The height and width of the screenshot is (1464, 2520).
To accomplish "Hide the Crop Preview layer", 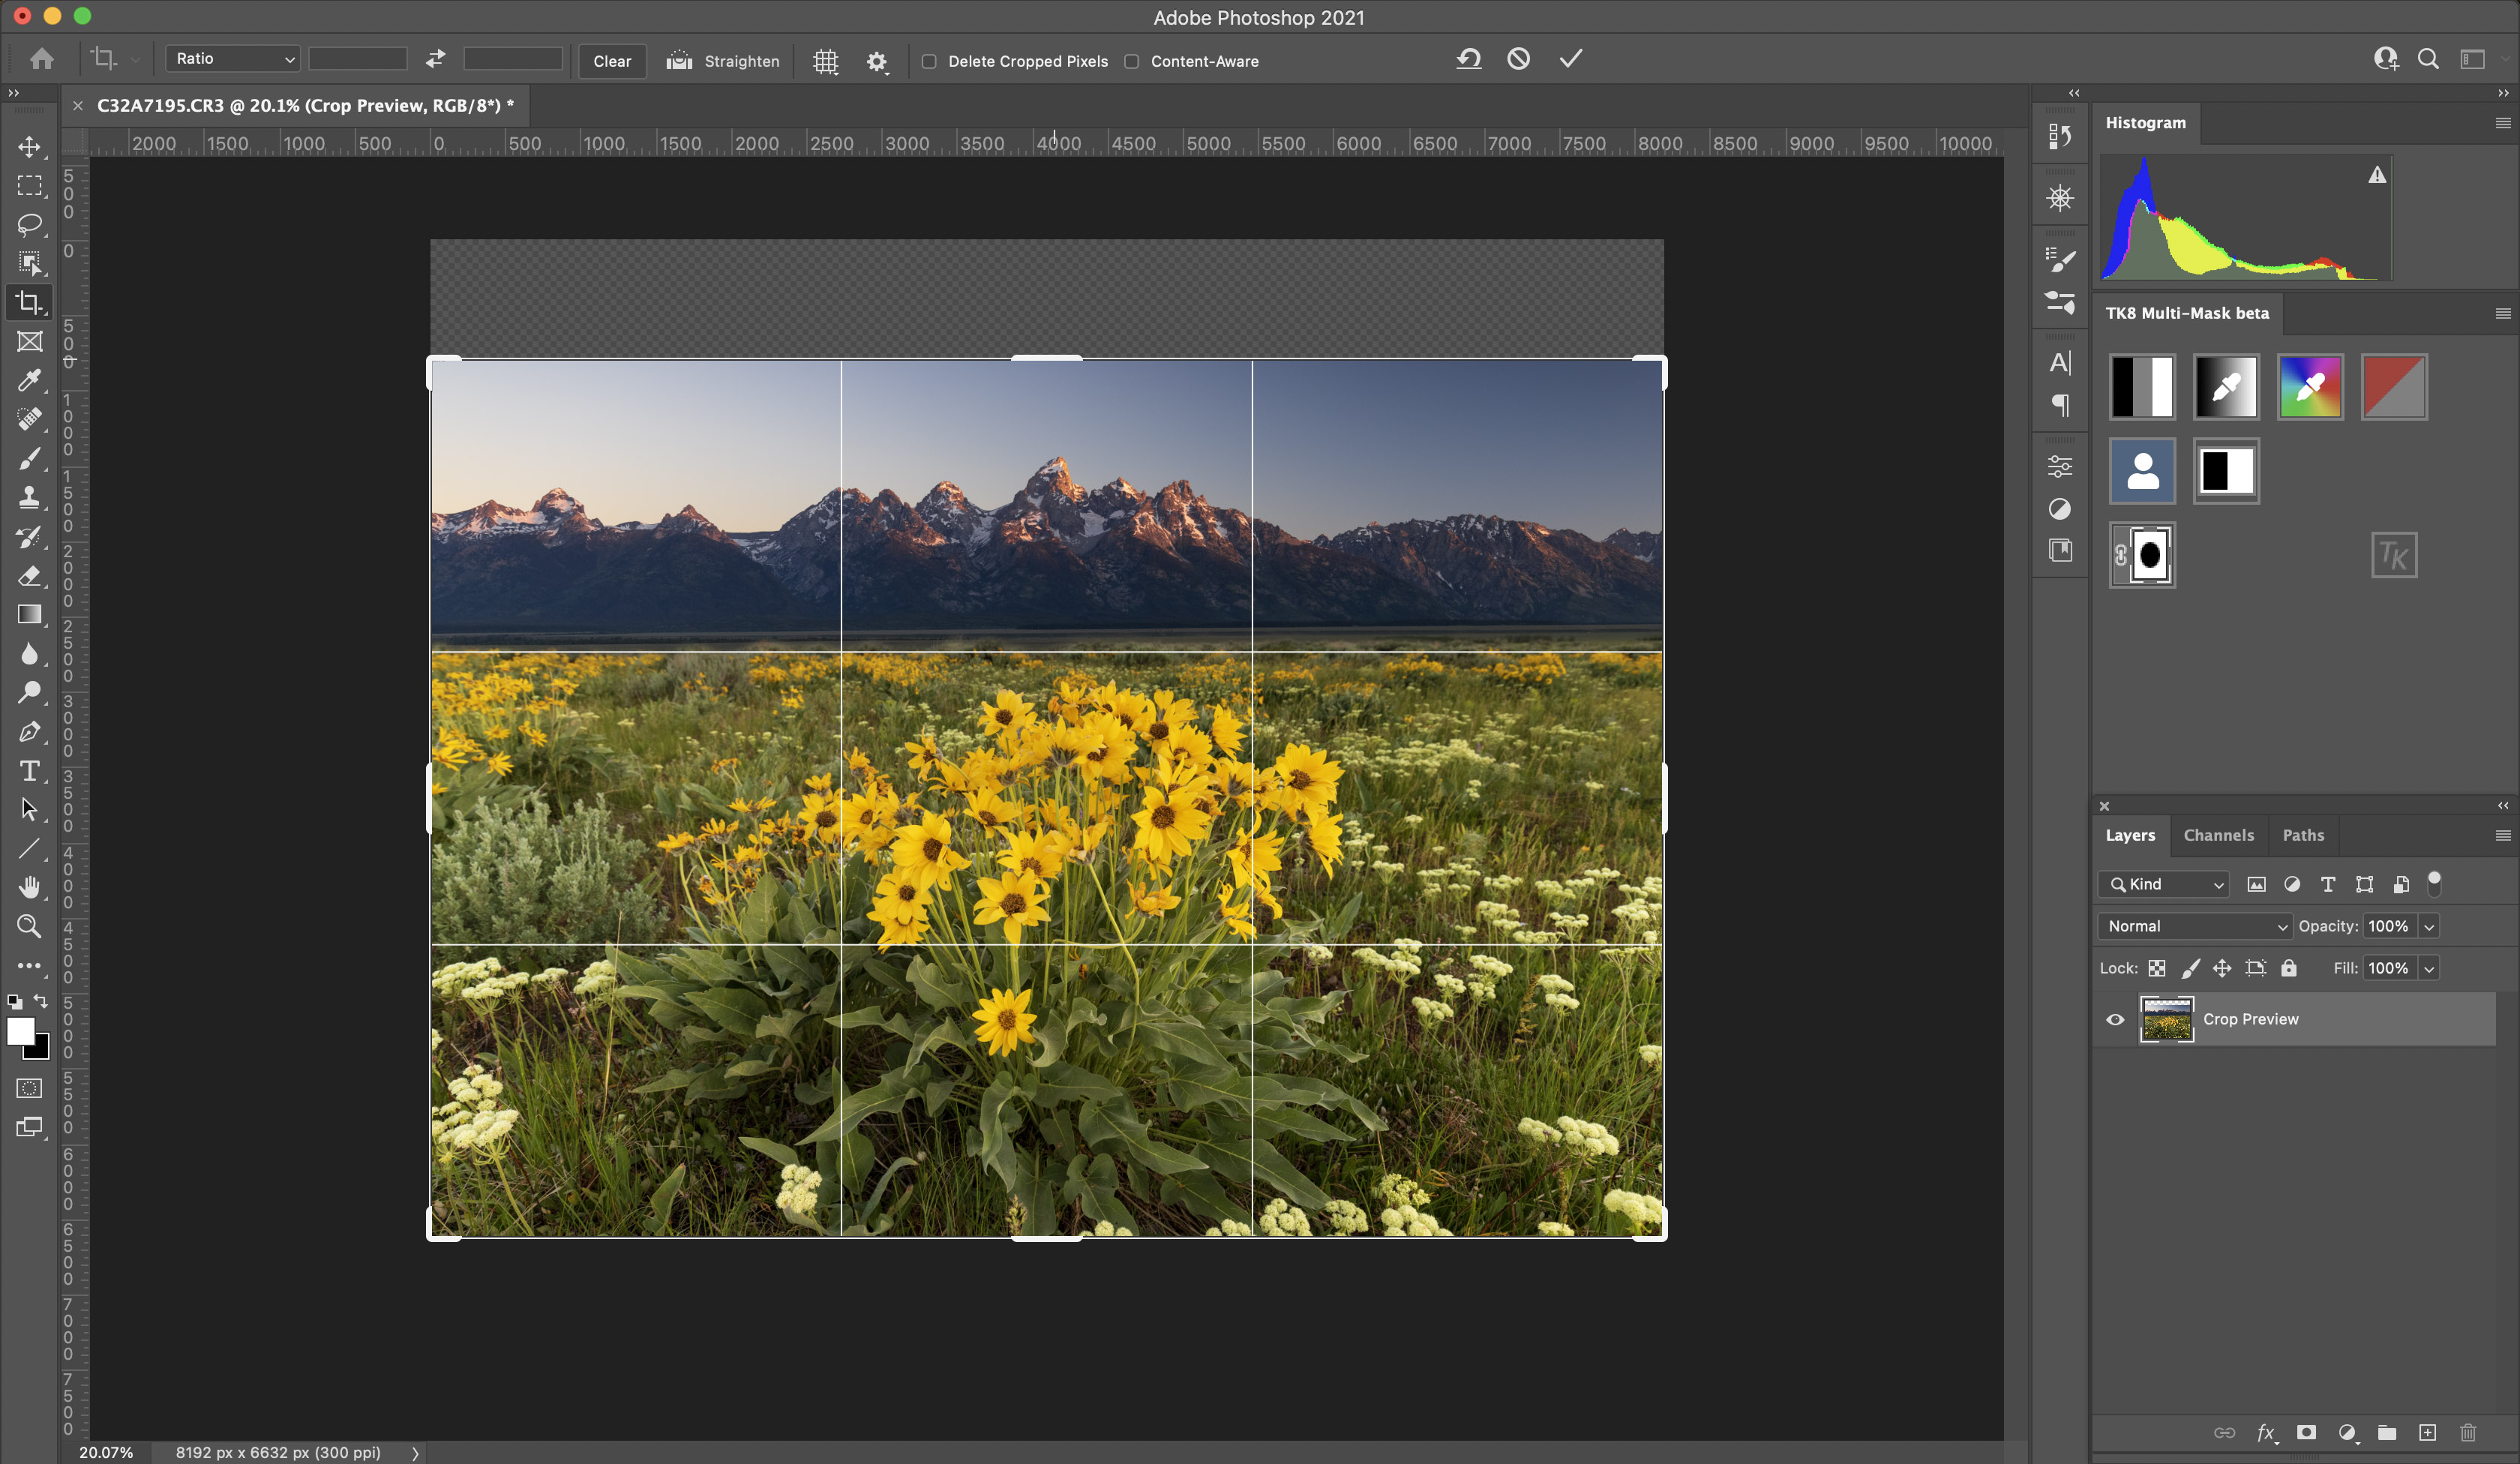I will (2115, 1019).
